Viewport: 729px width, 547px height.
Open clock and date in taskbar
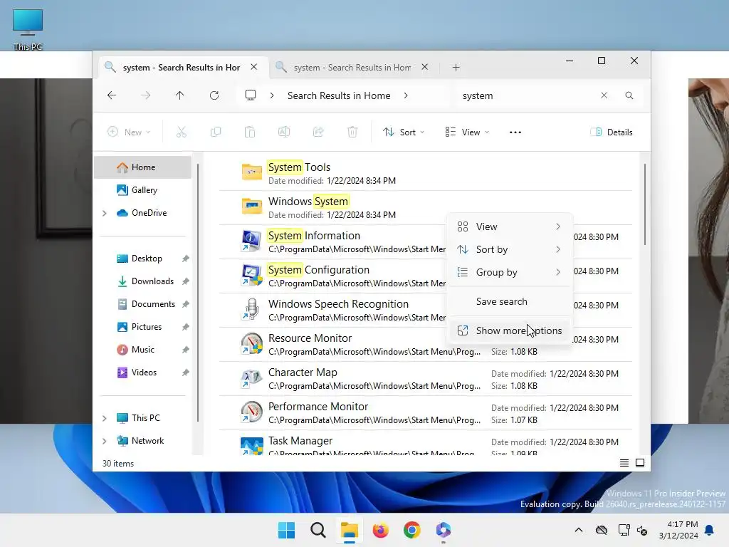678,530
